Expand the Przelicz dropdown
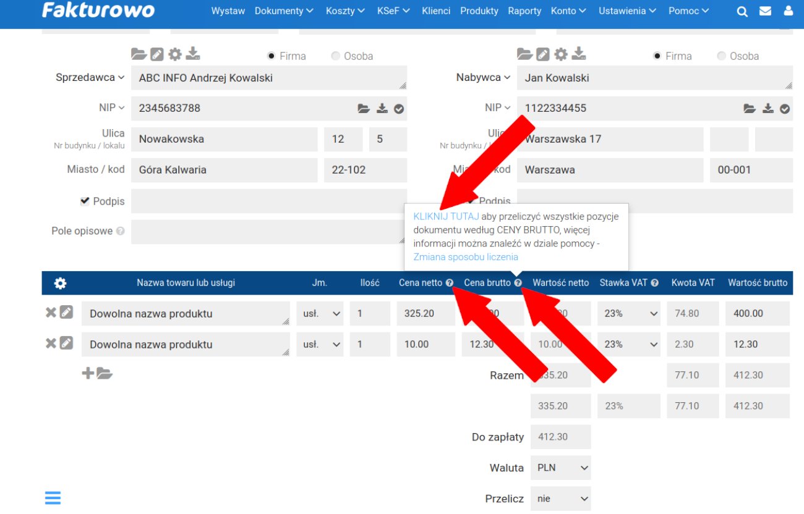 (x=560, y=499)
